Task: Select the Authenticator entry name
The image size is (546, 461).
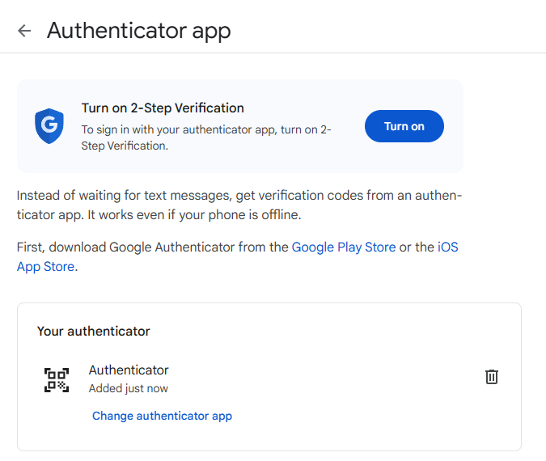Action: pyautogui.click(x=129, y=370)
